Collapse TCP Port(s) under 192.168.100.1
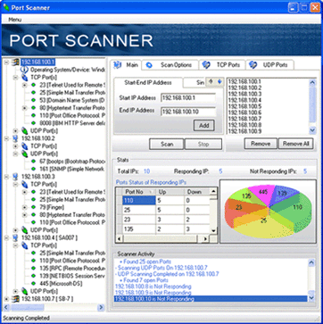The image size is (323, 324). point(15,78)
